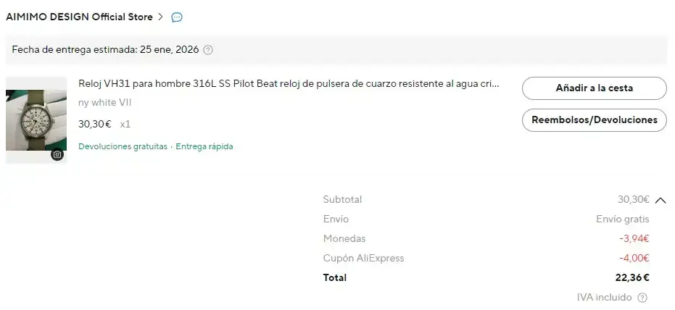
Task: Open the watch product thumbnail image
Action: [x=36, y=120]
